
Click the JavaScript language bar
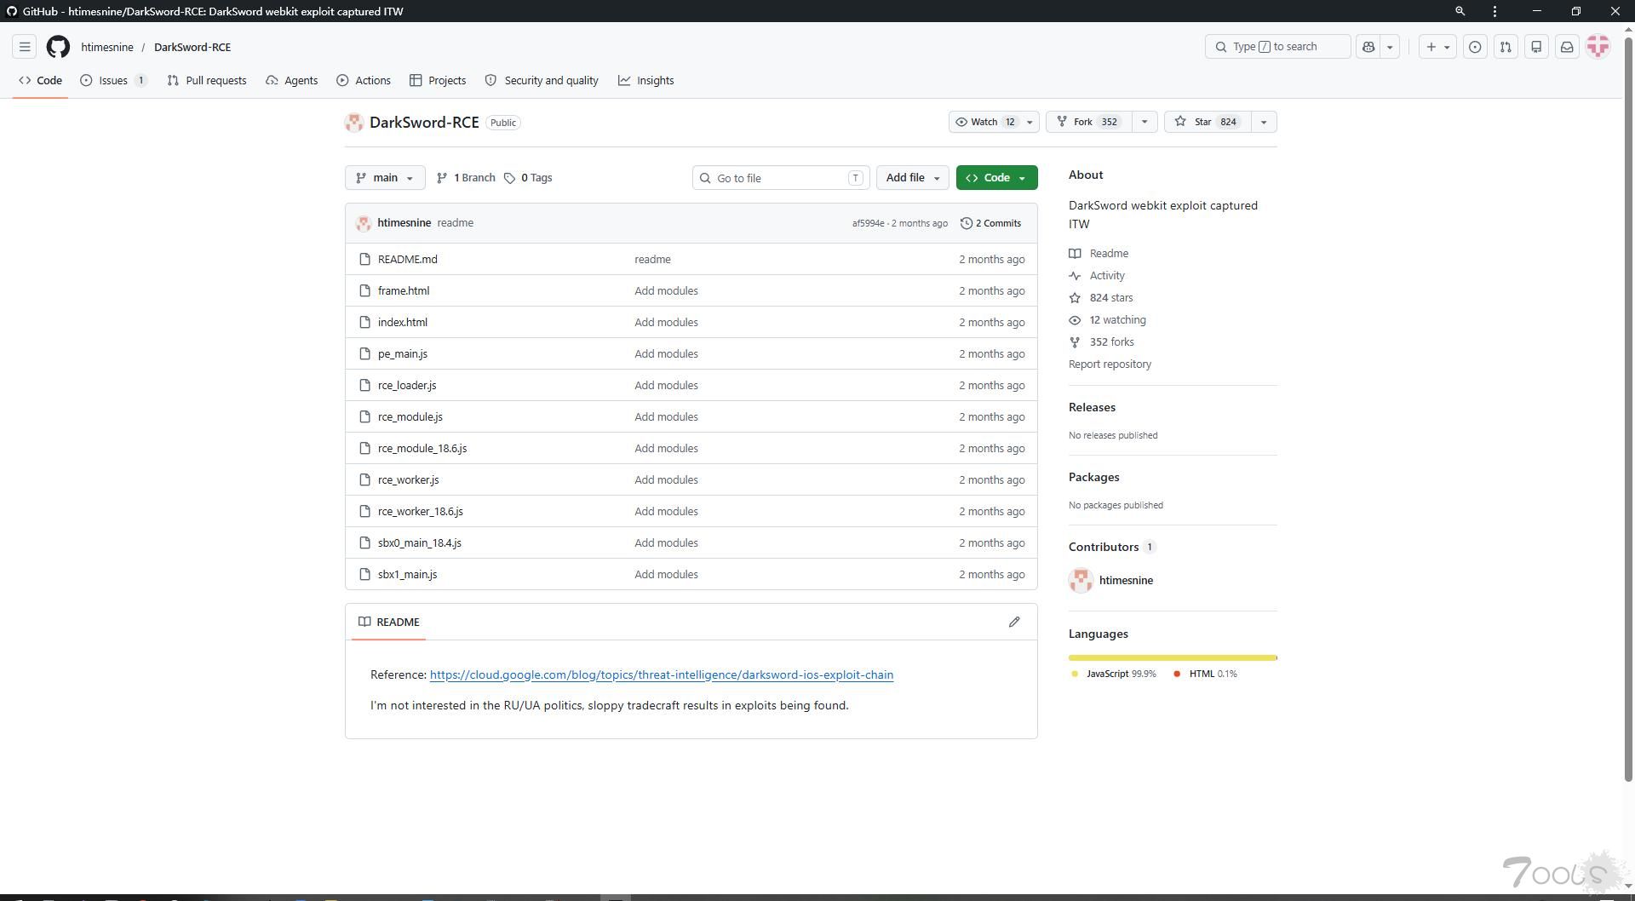1172,657
